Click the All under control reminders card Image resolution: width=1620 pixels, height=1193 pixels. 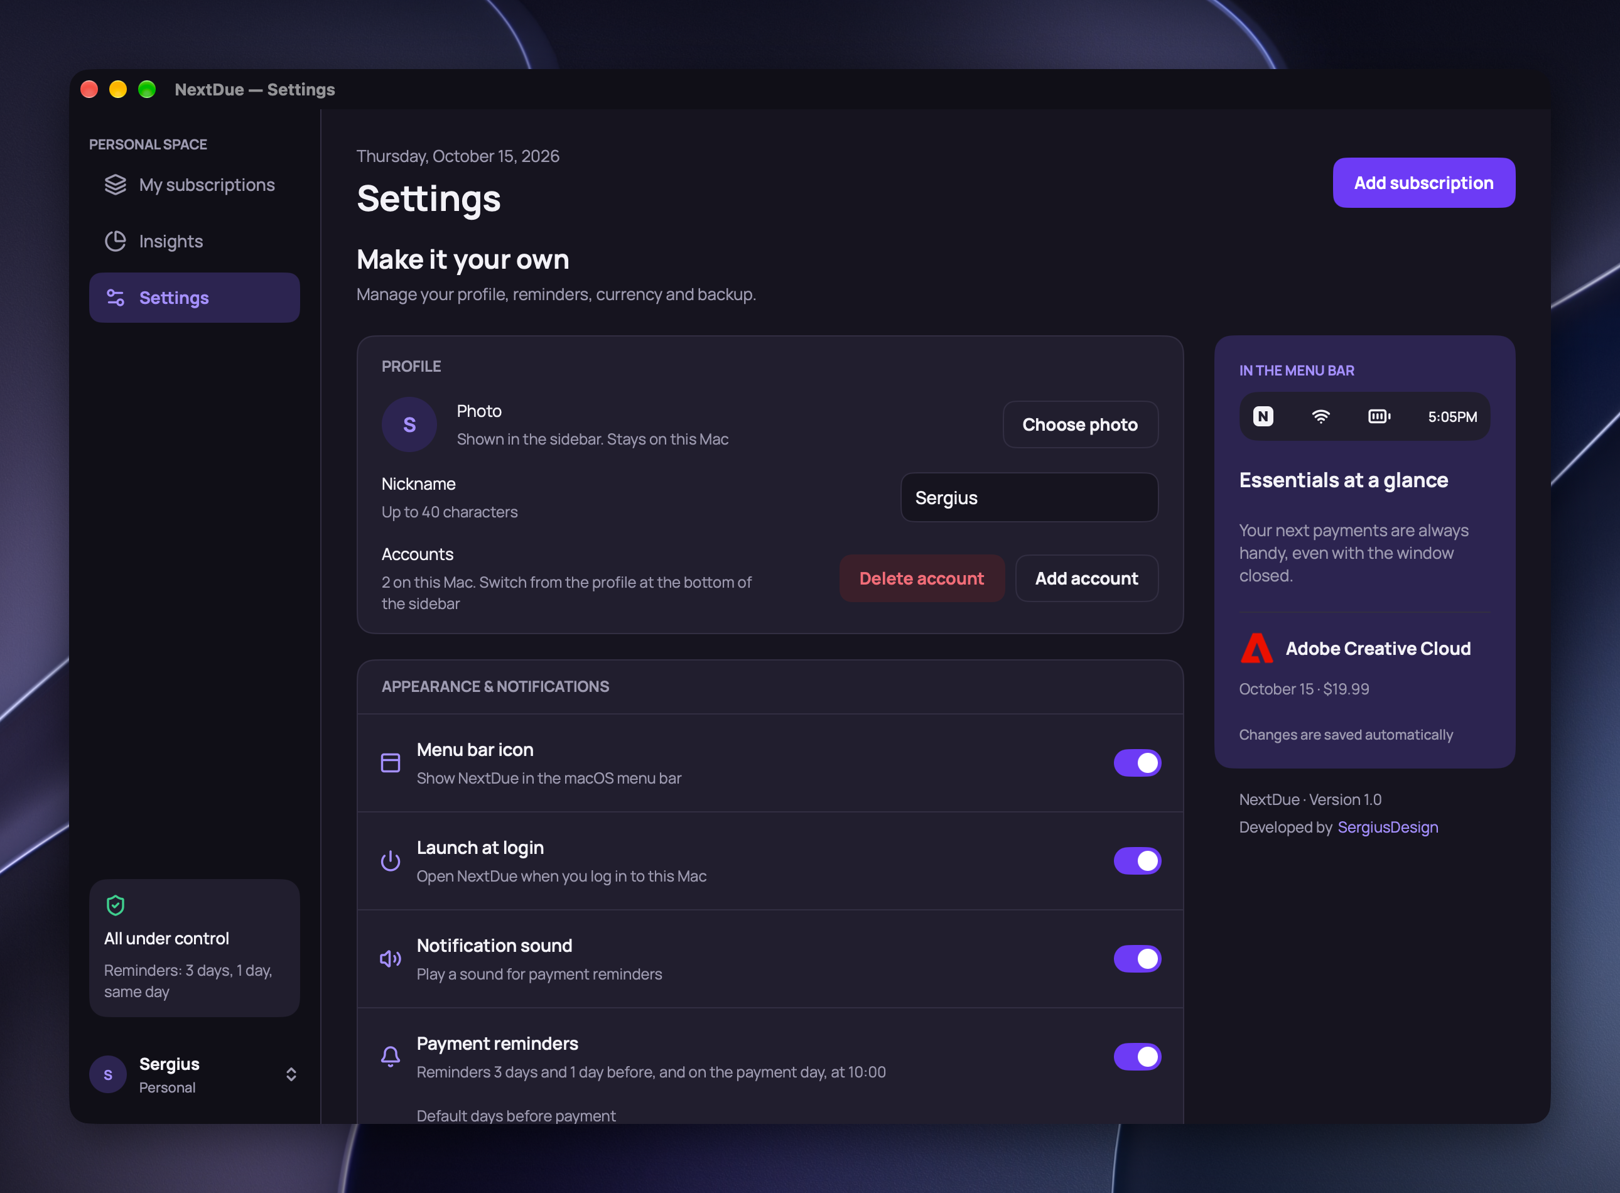pyautogui.click(x=194, y=948)
